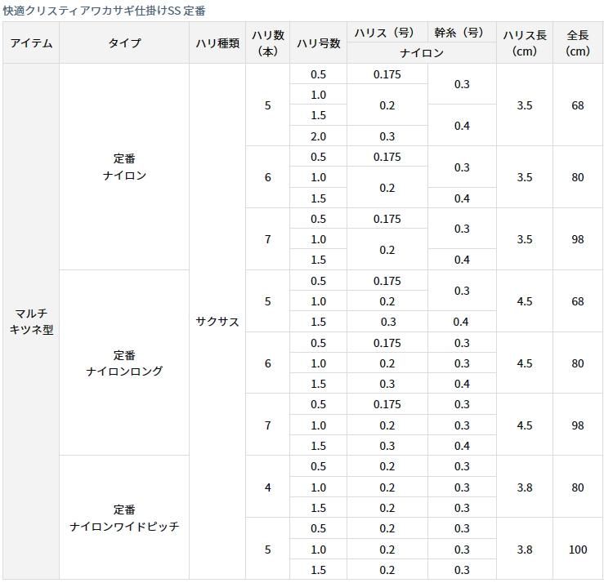Click the ハリス（号） header cell
The image size is (604, 583).
click(387, 33)
